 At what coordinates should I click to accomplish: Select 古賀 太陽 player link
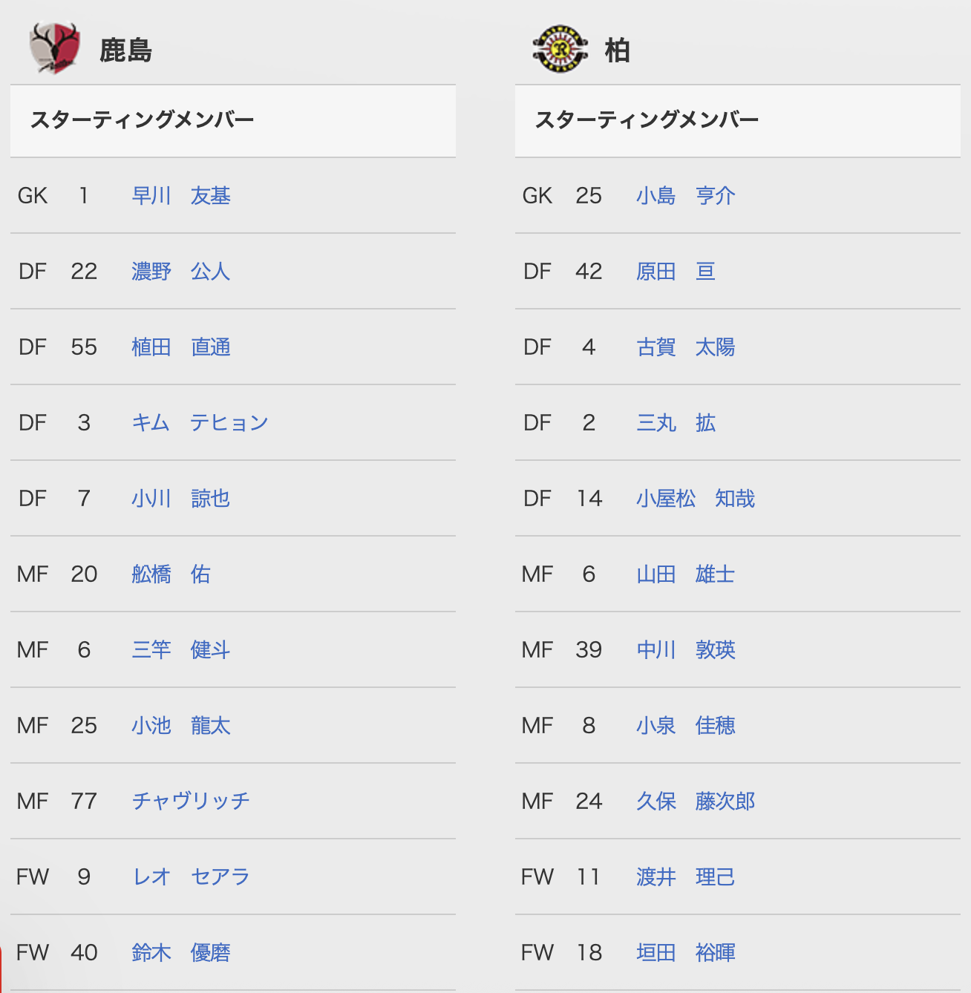click(686, 347)
